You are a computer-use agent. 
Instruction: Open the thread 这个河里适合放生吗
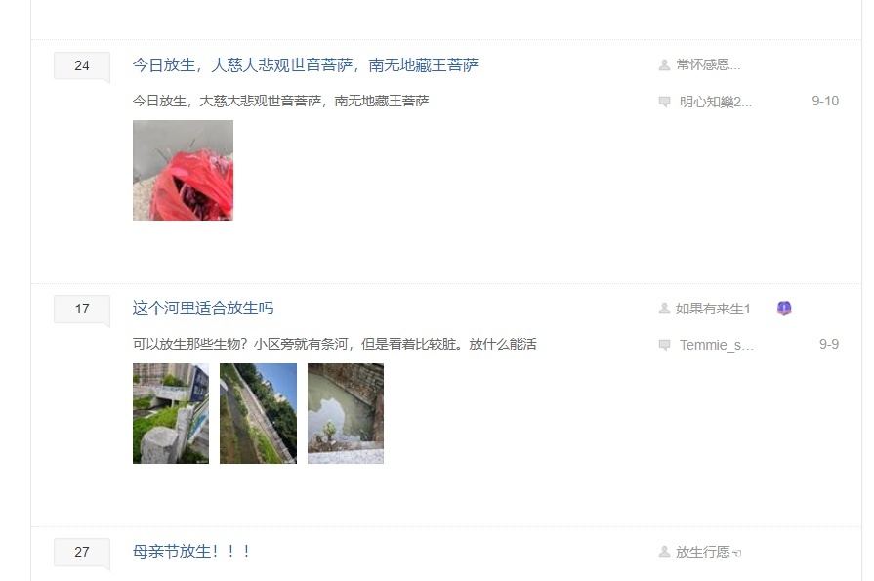pyautogui.click(x=203, y=309)
